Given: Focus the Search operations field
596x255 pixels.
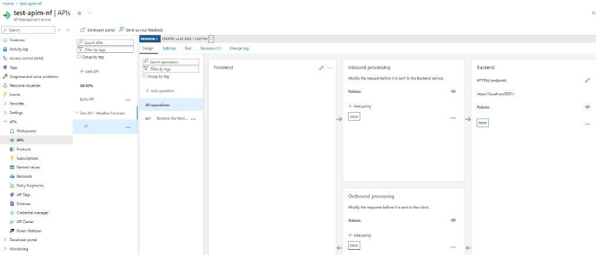Looking at the screenshot, I should tap(171, 62).
